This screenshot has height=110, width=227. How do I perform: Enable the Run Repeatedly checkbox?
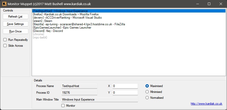point(5,40)
